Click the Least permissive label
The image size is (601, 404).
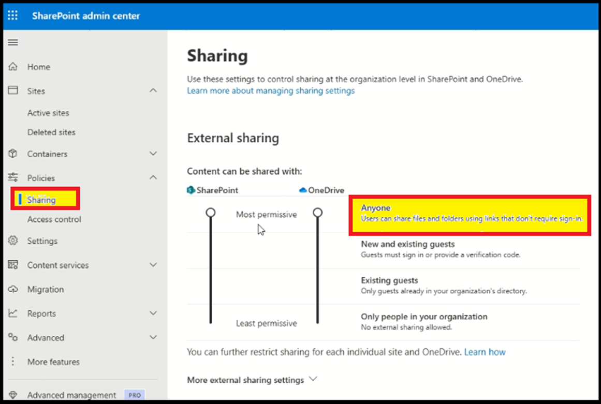click(267, 324)
